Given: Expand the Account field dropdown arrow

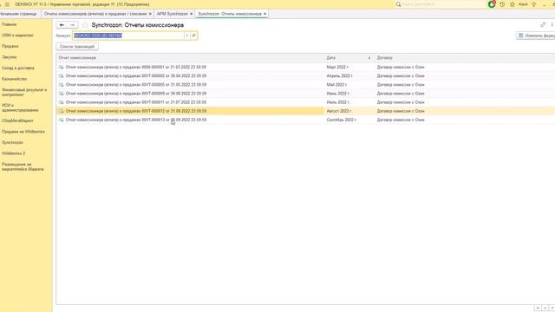Looking at the screenshot, I should point(187,36).
